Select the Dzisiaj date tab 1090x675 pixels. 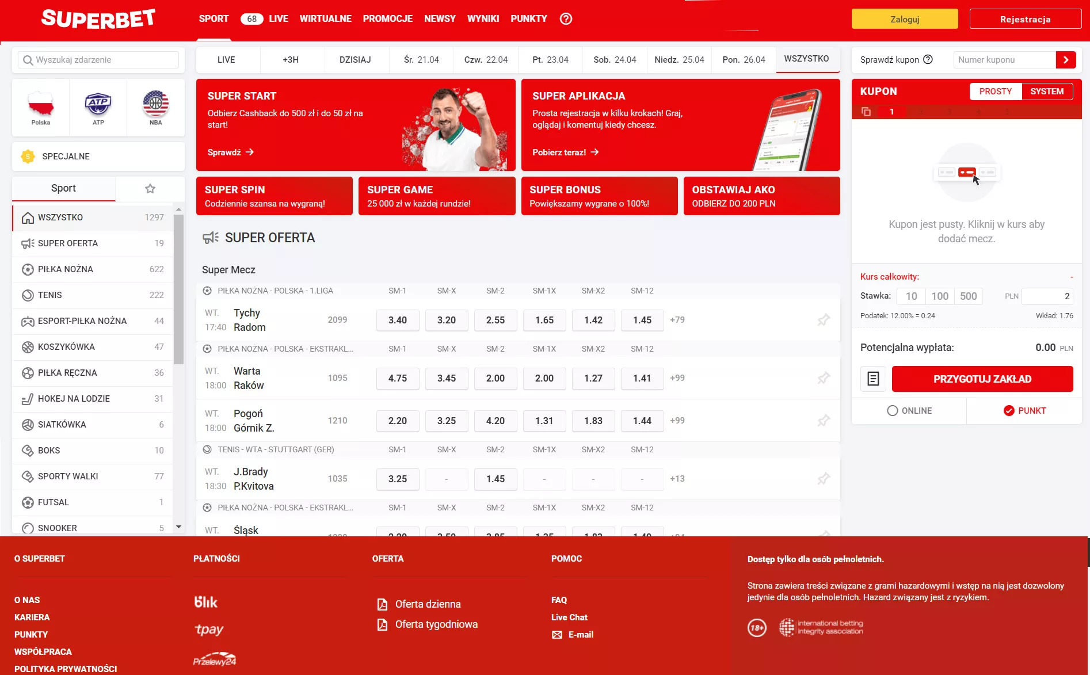coord(355,60)
